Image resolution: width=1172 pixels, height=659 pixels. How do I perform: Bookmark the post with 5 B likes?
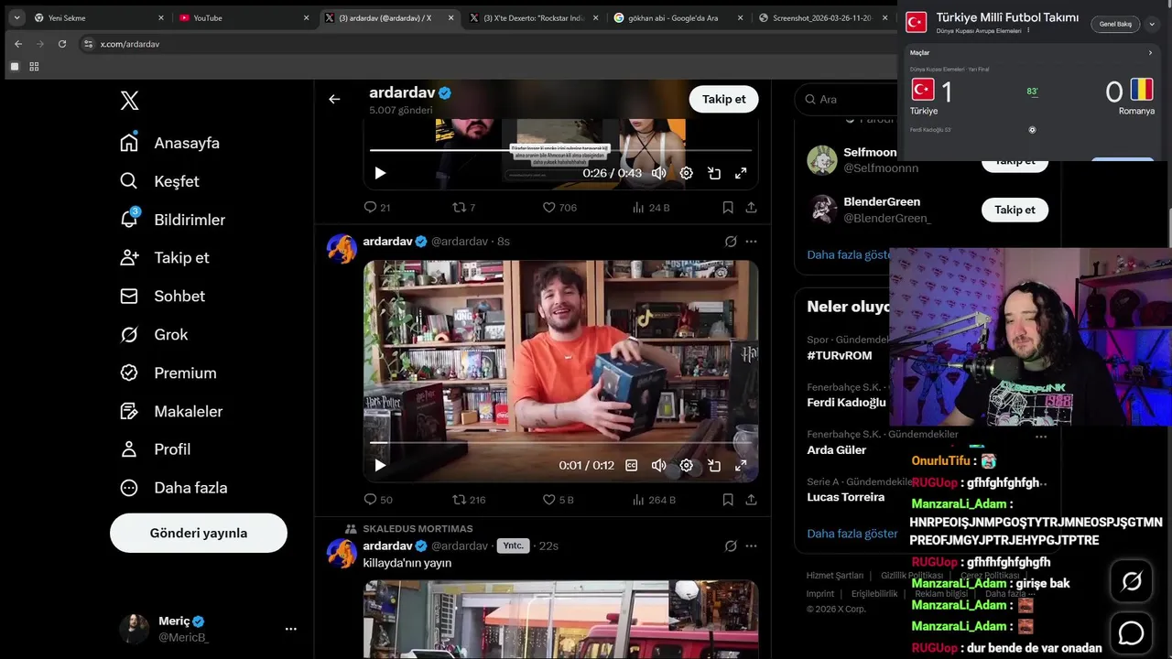tap(728, 500)
